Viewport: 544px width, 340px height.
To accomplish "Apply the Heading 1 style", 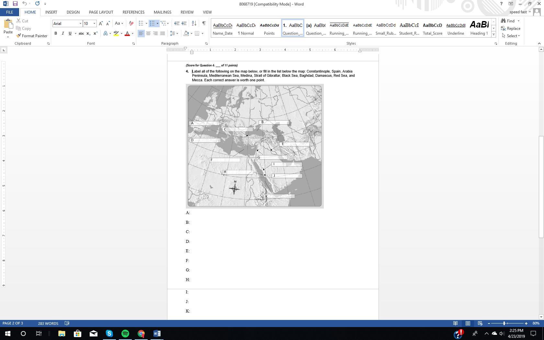I will pos(479,28).
